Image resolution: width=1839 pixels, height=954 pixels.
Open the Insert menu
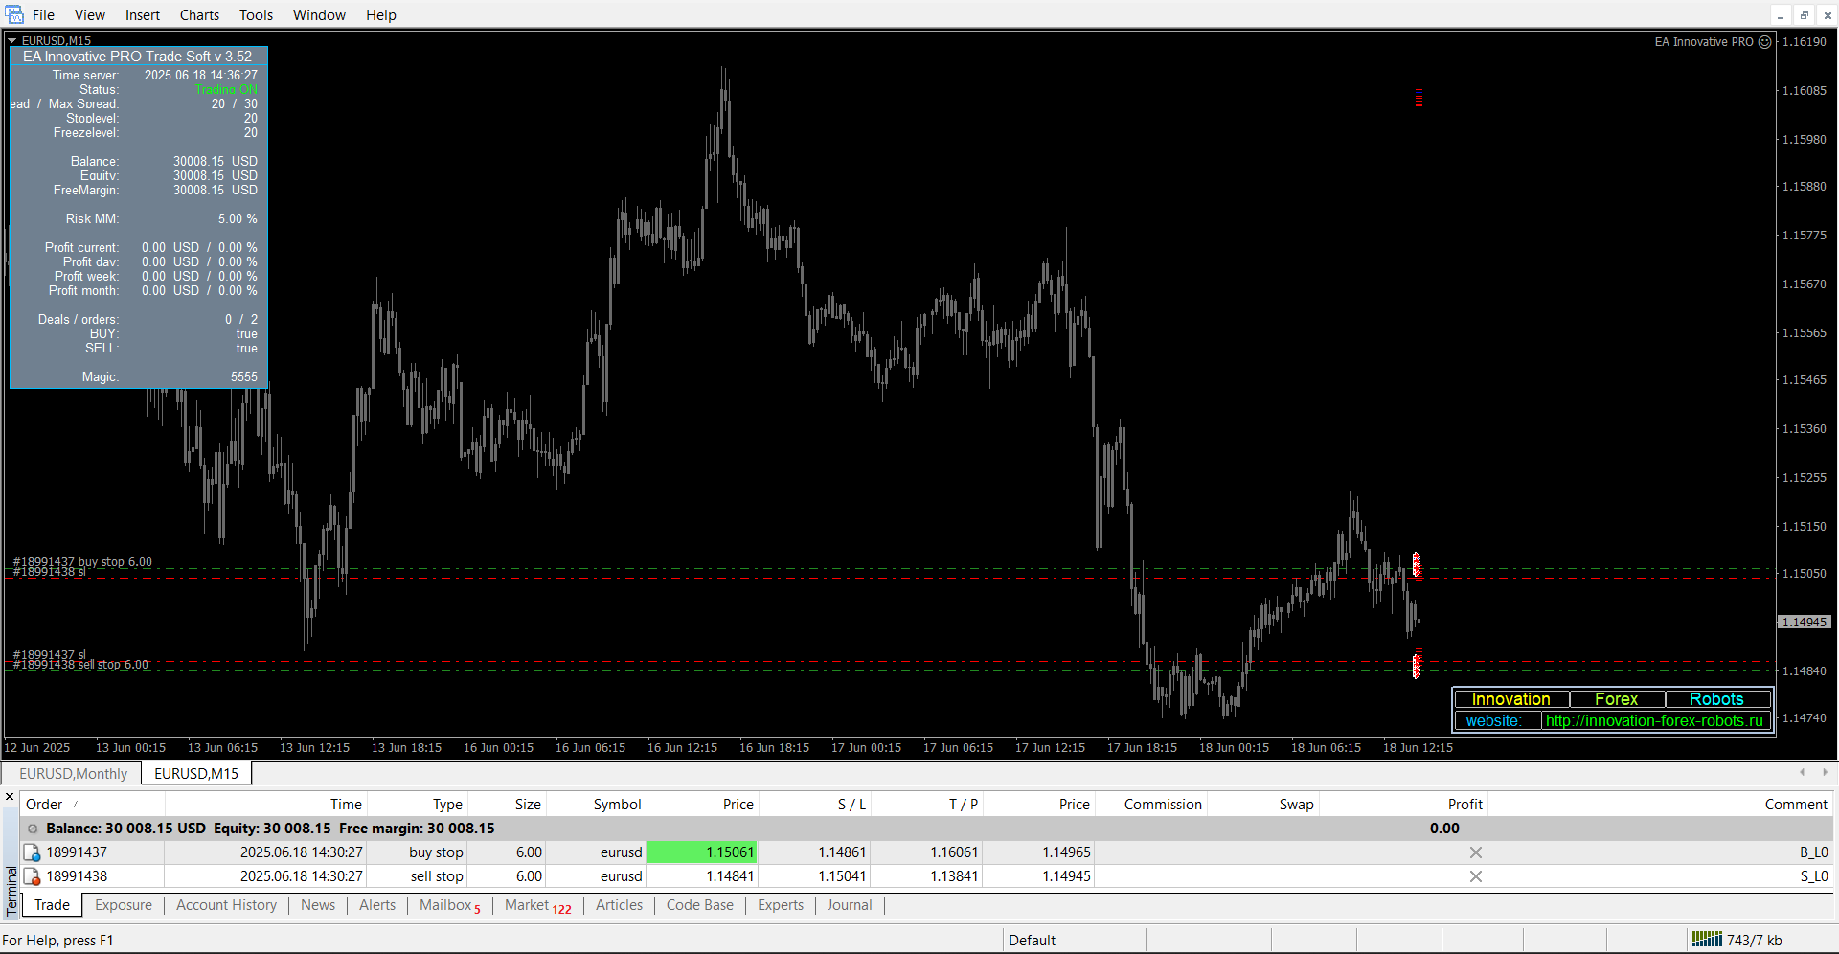[142, 15]
